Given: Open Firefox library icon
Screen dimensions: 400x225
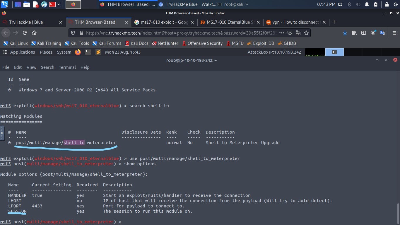Looking at the screenshot, I should 354,33.
